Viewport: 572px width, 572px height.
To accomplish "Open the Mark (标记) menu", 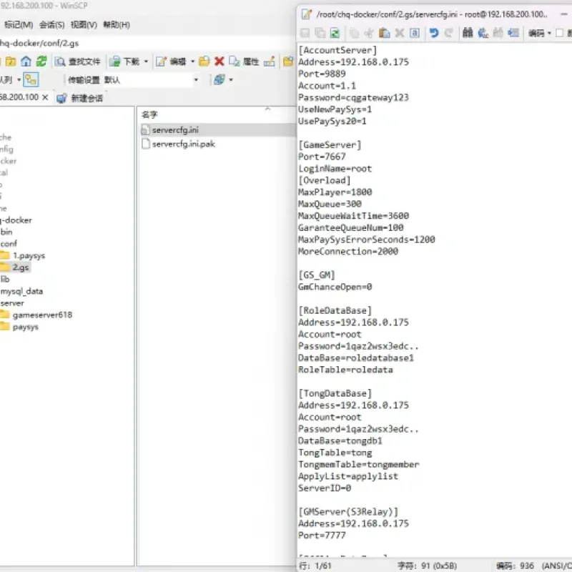I will [x=19, y=25].
